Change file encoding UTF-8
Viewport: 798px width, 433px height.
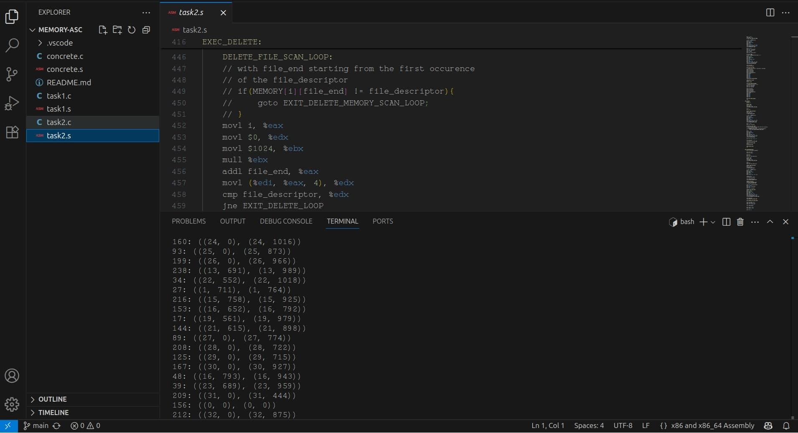[623, 426]
